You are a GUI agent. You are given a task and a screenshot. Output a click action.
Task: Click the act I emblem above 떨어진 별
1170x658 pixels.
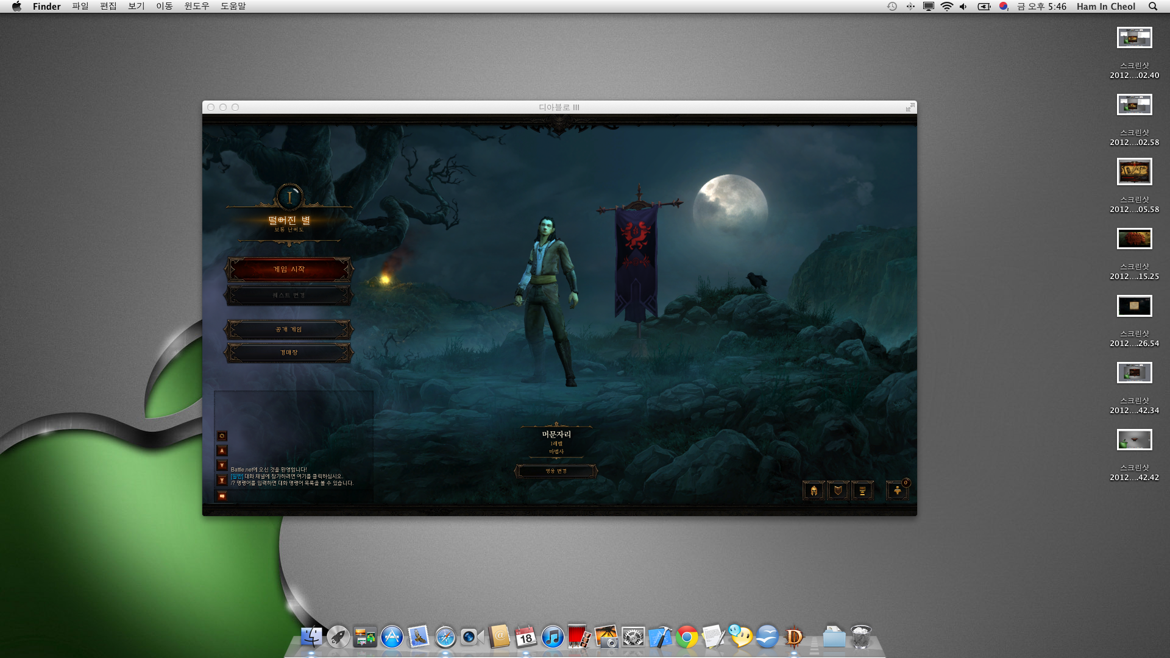(289, 197)
